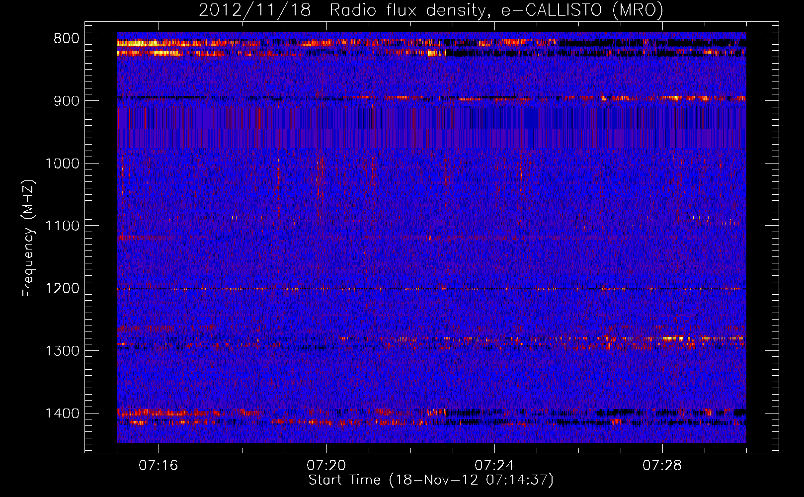
Task: Click the 07:28 time tick label
Action: point(662,466)
